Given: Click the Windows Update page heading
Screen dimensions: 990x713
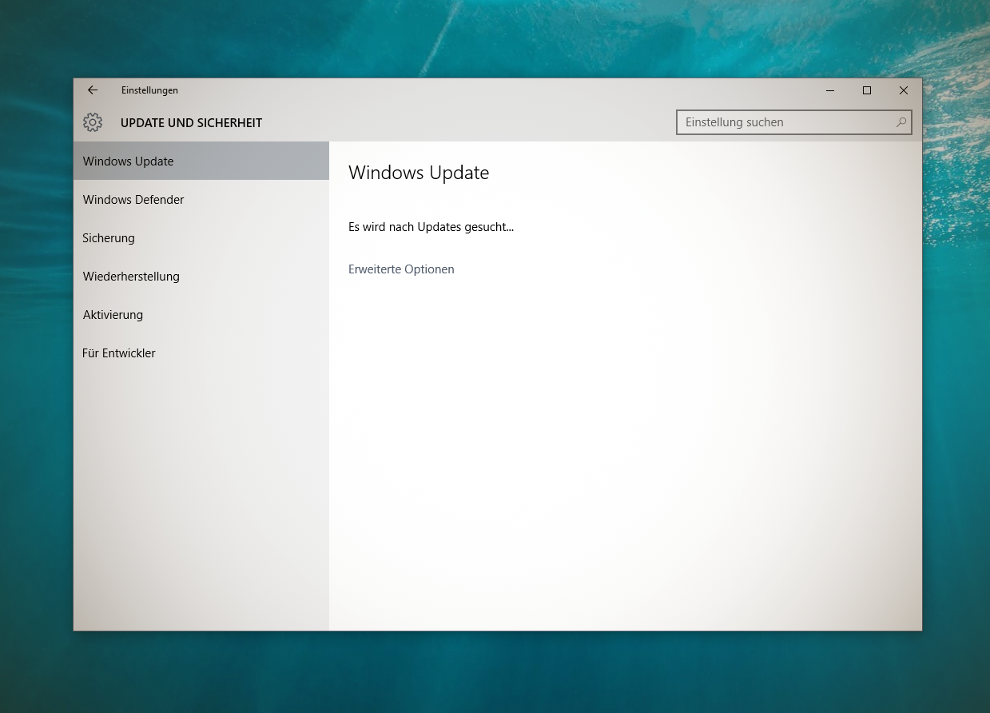Looking at the screenshot, I should click(419, 173).
